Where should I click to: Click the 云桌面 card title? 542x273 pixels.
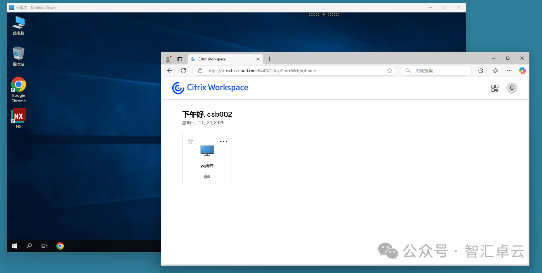(x=207, y=166)
